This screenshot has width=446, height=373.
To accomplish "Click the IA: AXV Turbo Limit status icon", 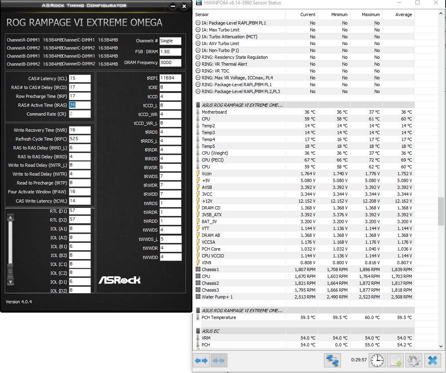I will [x=198, y=43].
